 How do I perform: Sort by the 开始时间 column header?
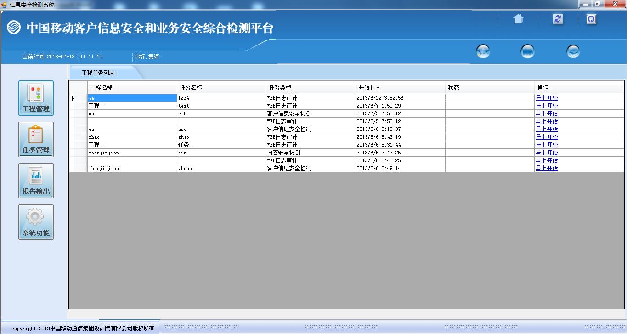[x=401, y=87]
